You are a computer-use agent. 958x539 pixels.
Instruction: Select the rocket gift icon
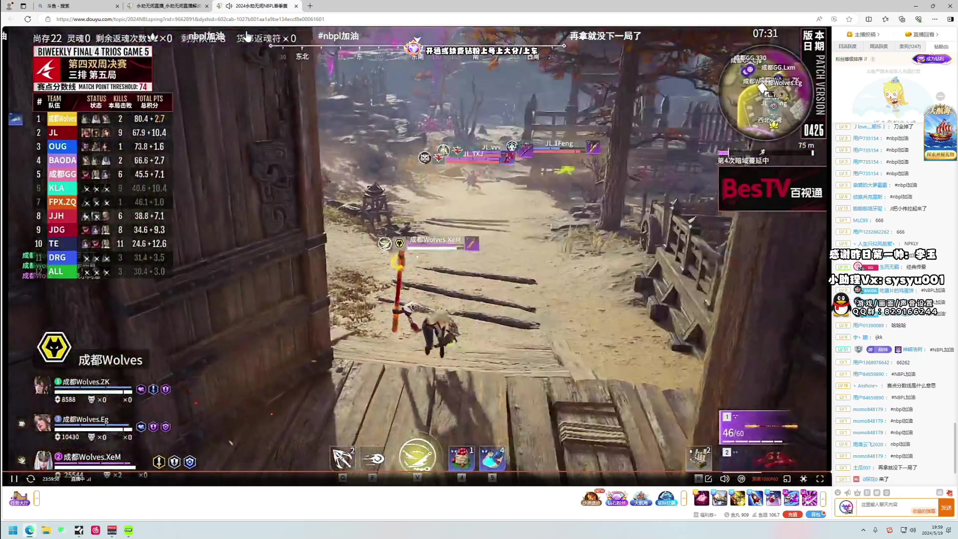coord(755,498)
